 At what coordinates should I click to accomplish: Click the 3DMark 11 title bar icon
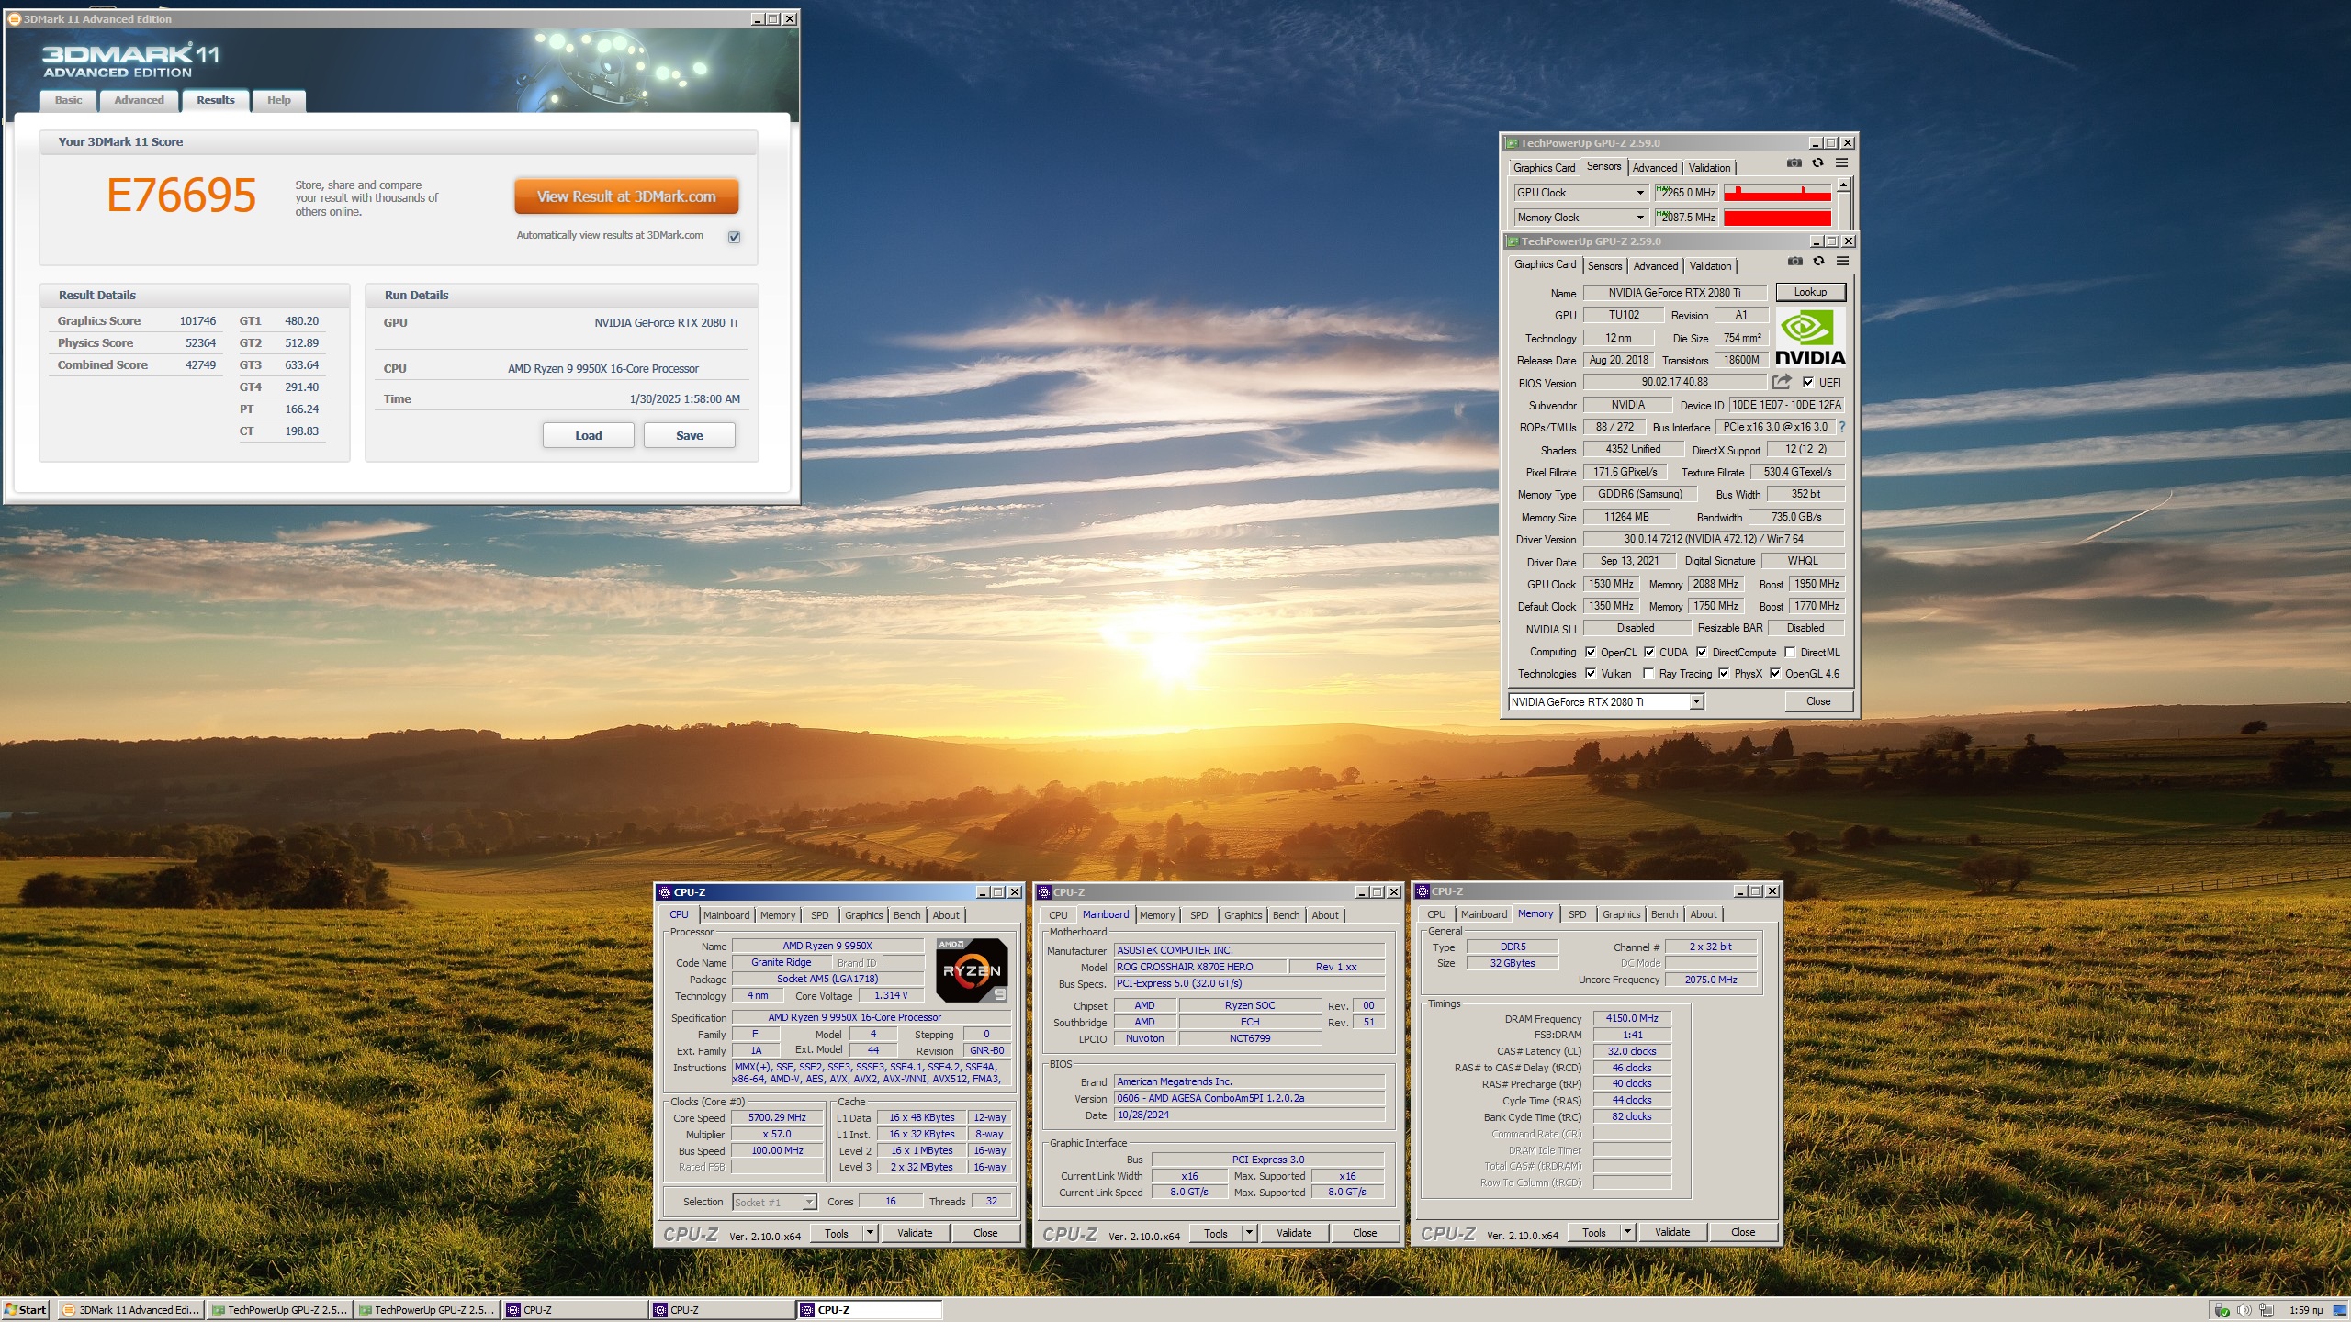pyautogui.click(x=15, y=18)
